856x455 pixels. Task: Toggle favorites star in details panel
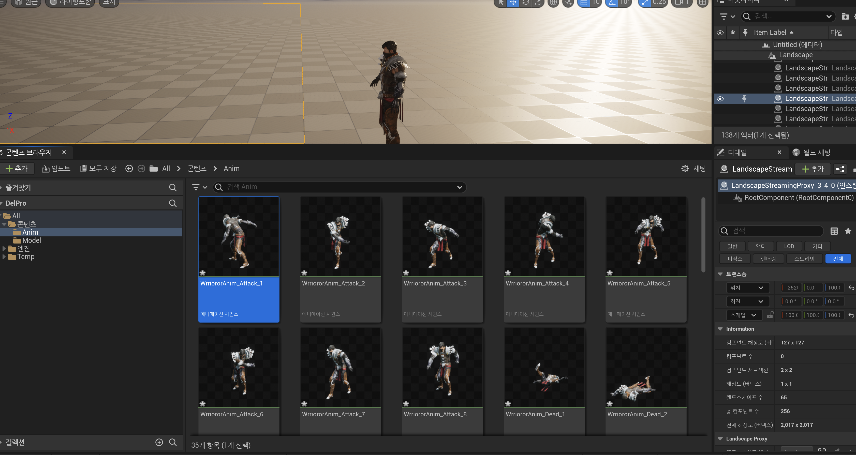click(x=848, y=231)
